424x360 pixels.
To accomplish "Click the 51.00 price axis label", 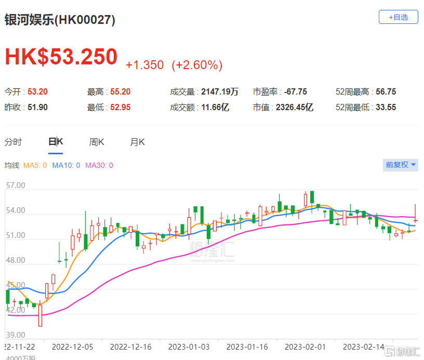I will click(16, 235).
